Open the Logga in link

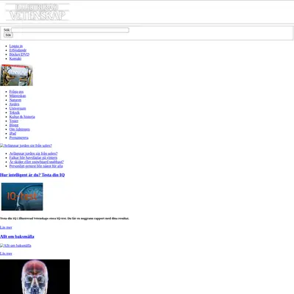pyautogui.click(x=16, y=46)
